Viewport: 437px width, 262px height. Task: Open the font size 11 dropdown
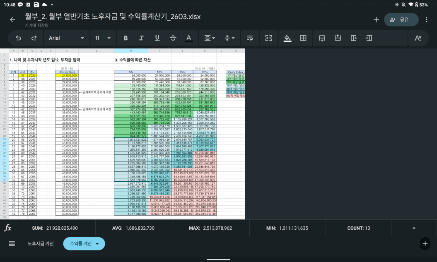tap(103, 38)
